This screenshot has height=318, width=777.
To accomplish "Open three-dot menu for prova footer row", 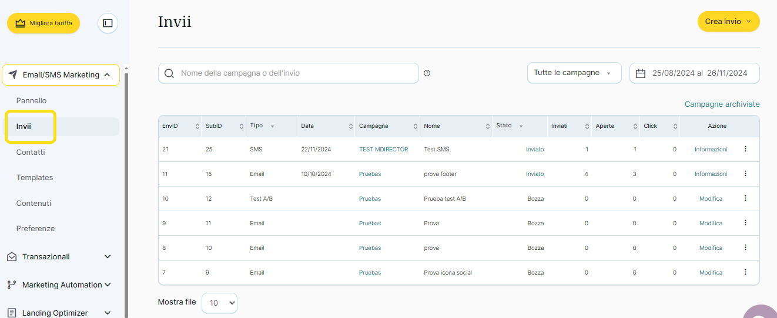I will point(745,174).
